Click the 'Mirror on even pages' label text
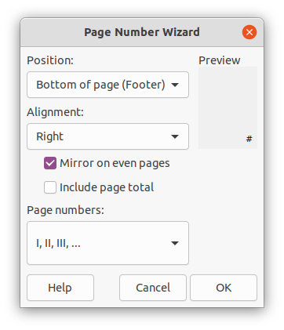The width and height of the screenshot is (284, 330). pyautogui.click(x=115, y=164)
